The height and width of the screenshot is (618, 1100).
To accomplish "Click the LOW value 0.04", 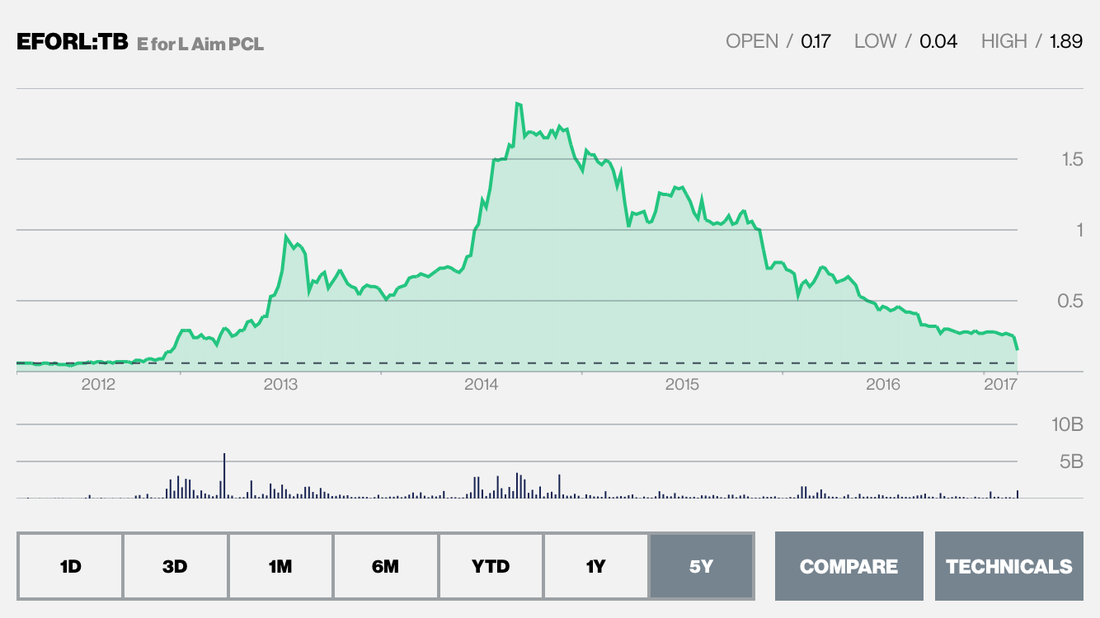I will click(x=938, y=41).
